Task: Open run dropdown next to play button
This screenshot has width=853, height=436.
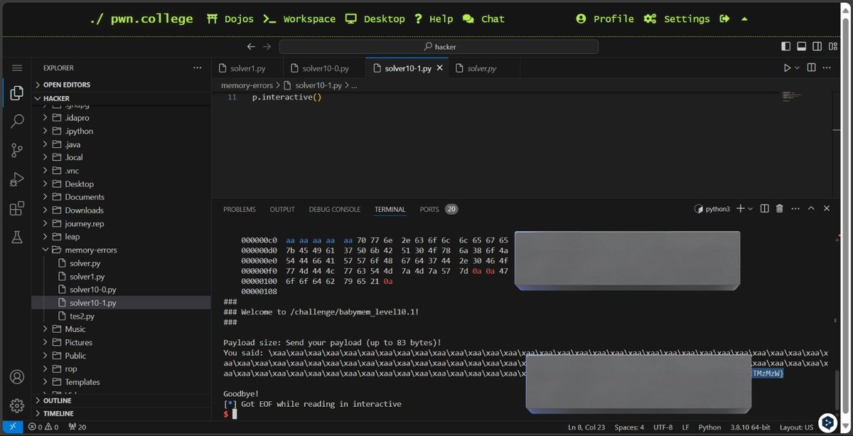Action: tap(797, 68)
